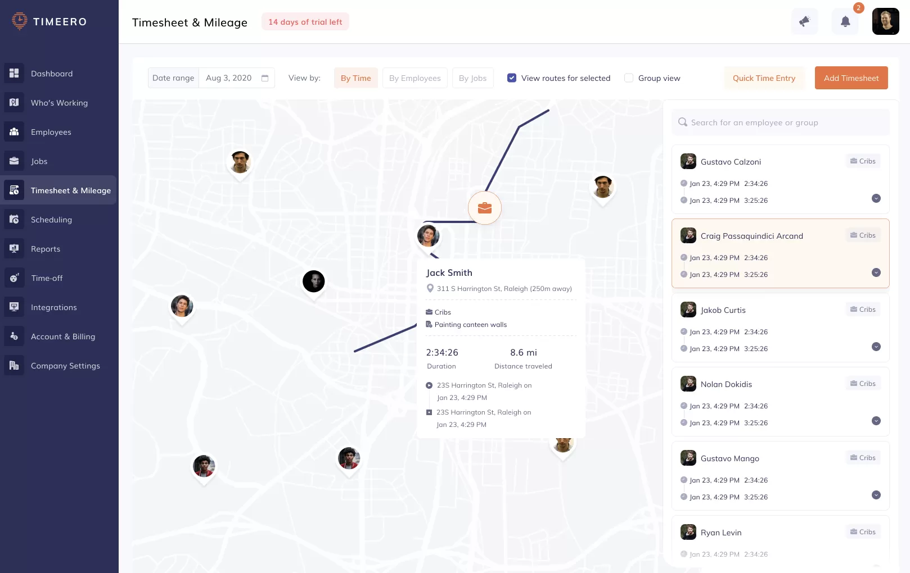Uncheck View routes for selected
This screenshot has width=910, height=573.
512,78
